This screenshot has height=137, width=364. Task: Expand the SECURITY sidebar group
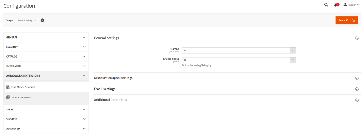(46, 47)
